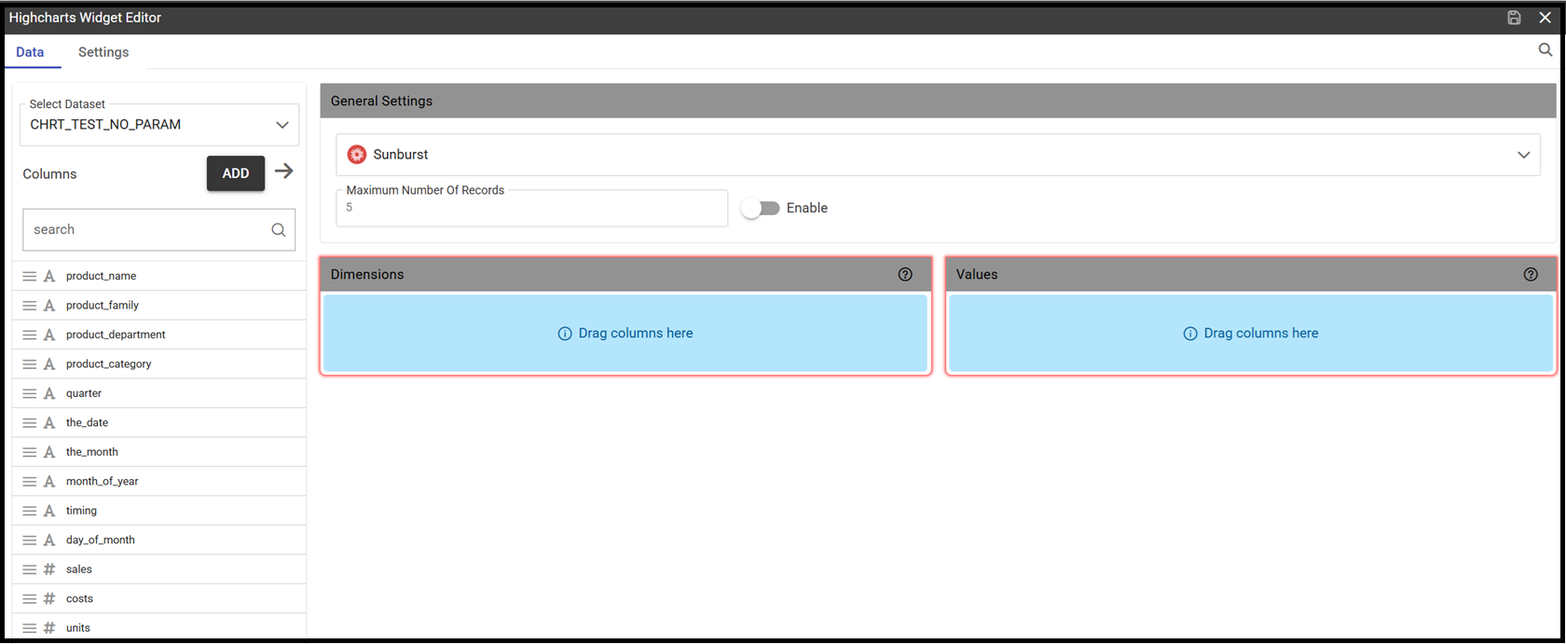
Task: Click the Values drag columns area
Action: [1251, 334]
